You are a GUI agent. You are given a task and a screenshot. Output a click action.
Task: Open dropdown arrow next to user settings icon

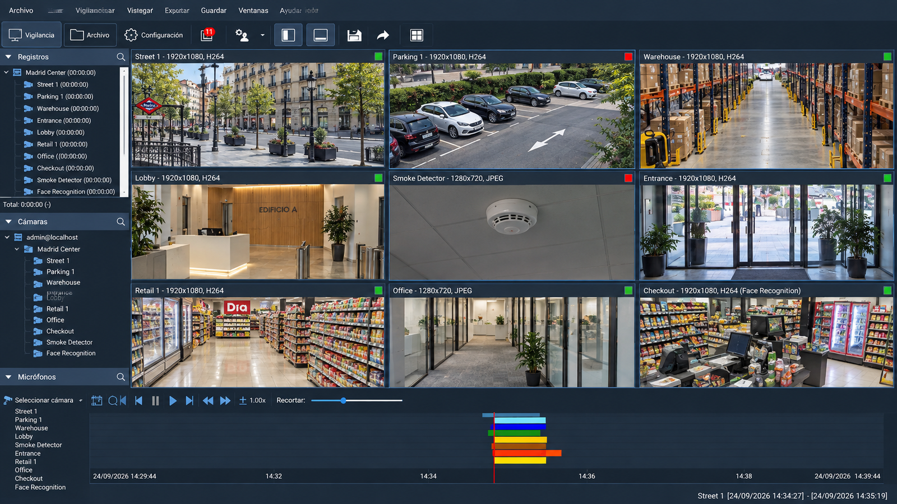coord(262,35)
